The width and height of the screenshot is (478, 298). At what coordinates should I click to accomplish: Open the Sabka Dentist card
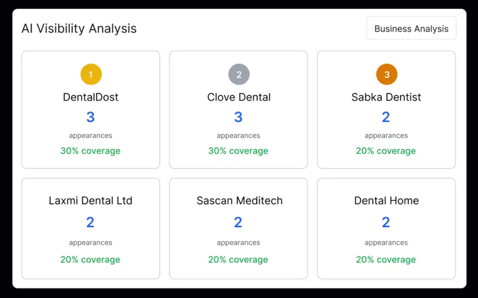click(386, 109)
